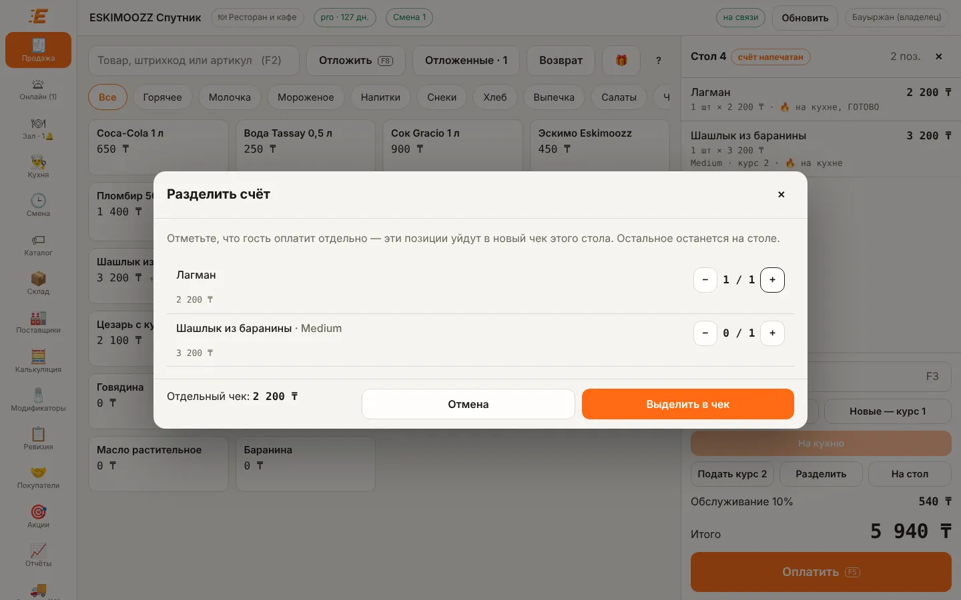Open the Акции promotions section
Viewport: 961px width, 600px height.
(38, 517)
